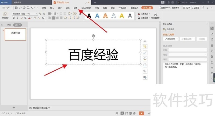Toggle underline formatting
Viewport: 215px width, 116px height.
[x=21, y=18]
